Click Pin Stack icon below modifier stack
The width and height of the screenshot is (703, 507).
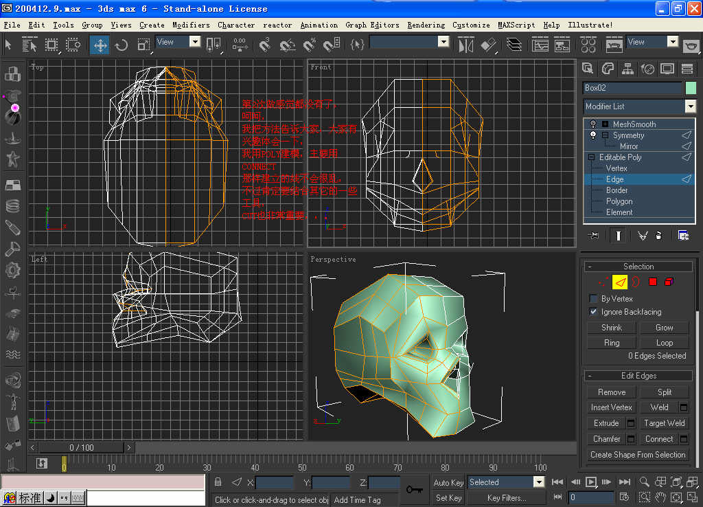[x=594, y=236]
